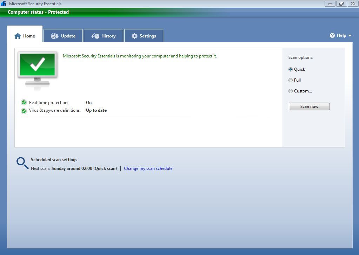Image resolution: width=359 pixels, height=255 pixels.
Task: Click the Help menu label
Action: point(341,35)
